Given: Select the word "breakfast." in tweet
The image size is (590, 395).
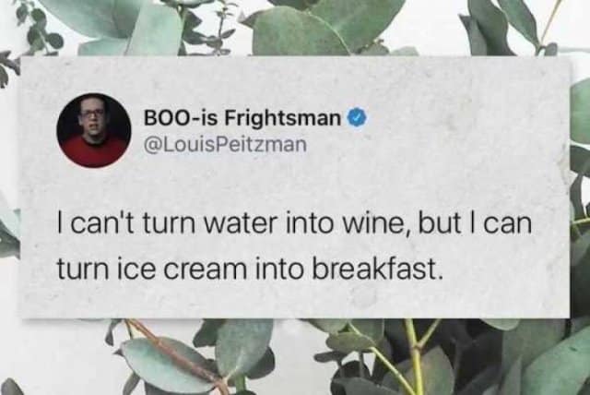Looking at the screenshot, I should click(x=375, y=269).
